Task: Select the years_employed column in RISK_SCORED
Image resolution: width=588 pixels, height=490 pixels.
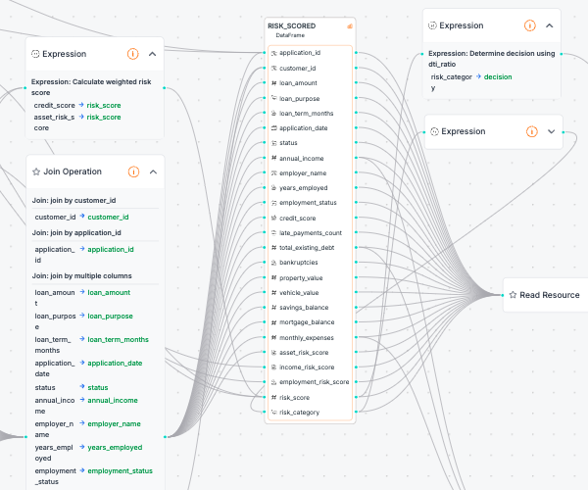Action: pyautogui.click(x=310, y=188)
